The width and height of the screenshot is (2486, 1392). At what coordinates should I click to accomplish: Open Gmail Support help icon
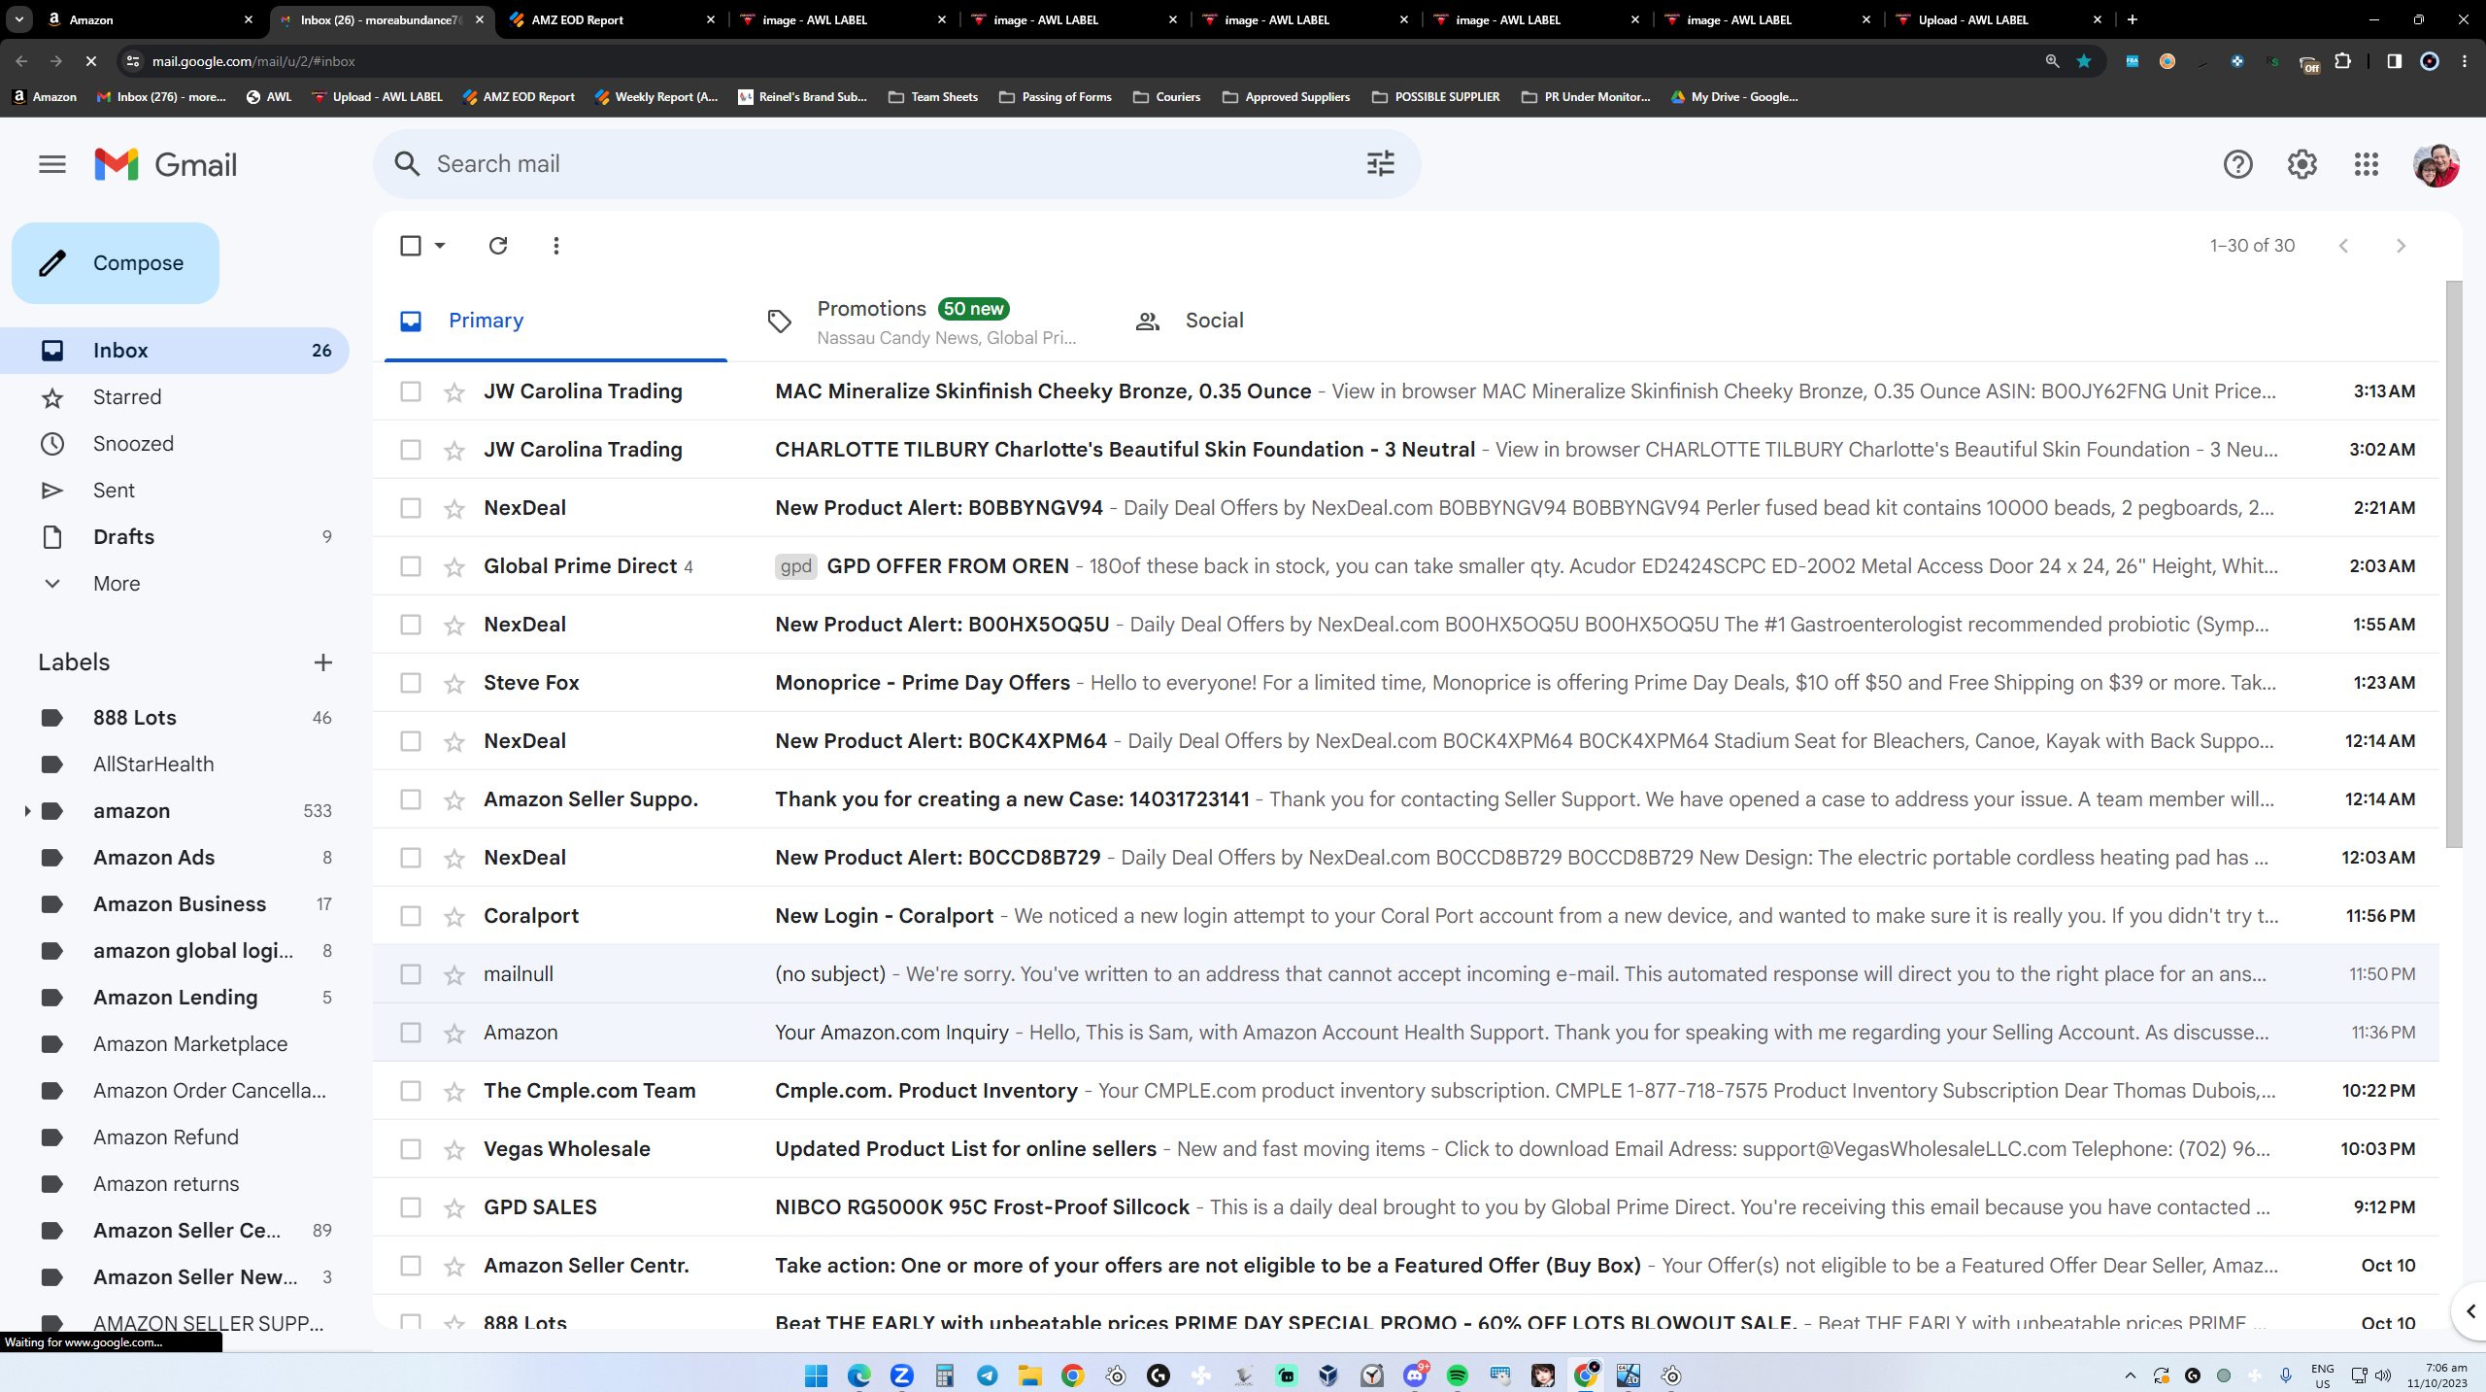(2237, 164)
